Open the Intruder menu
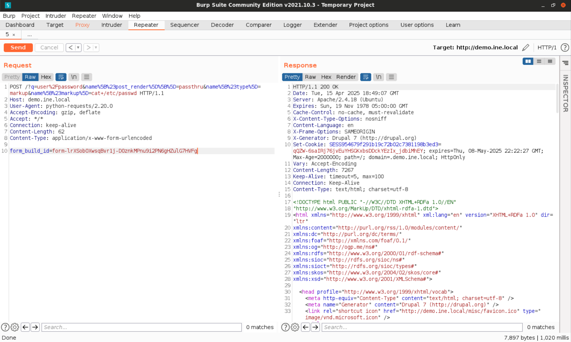 56,16
